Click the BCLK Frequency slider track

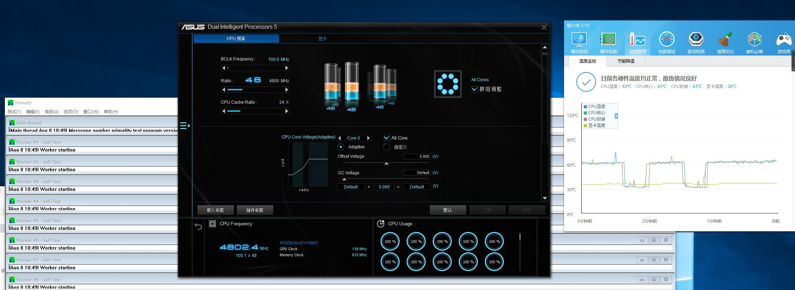[x=255, y=68]
